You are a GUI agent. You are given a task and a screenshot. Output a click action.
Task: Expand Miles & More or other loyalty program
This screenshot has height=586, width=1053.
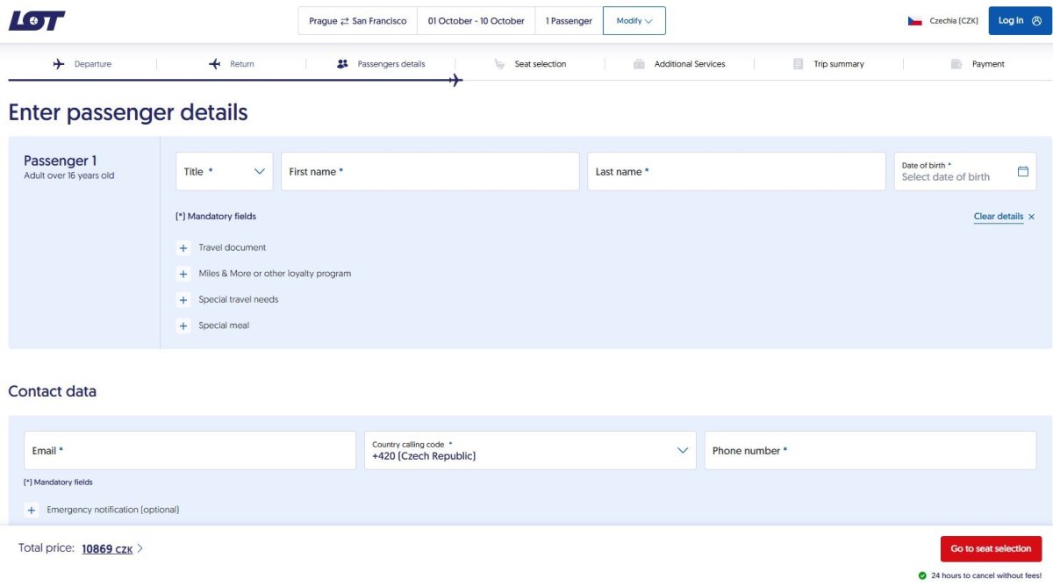264,274
